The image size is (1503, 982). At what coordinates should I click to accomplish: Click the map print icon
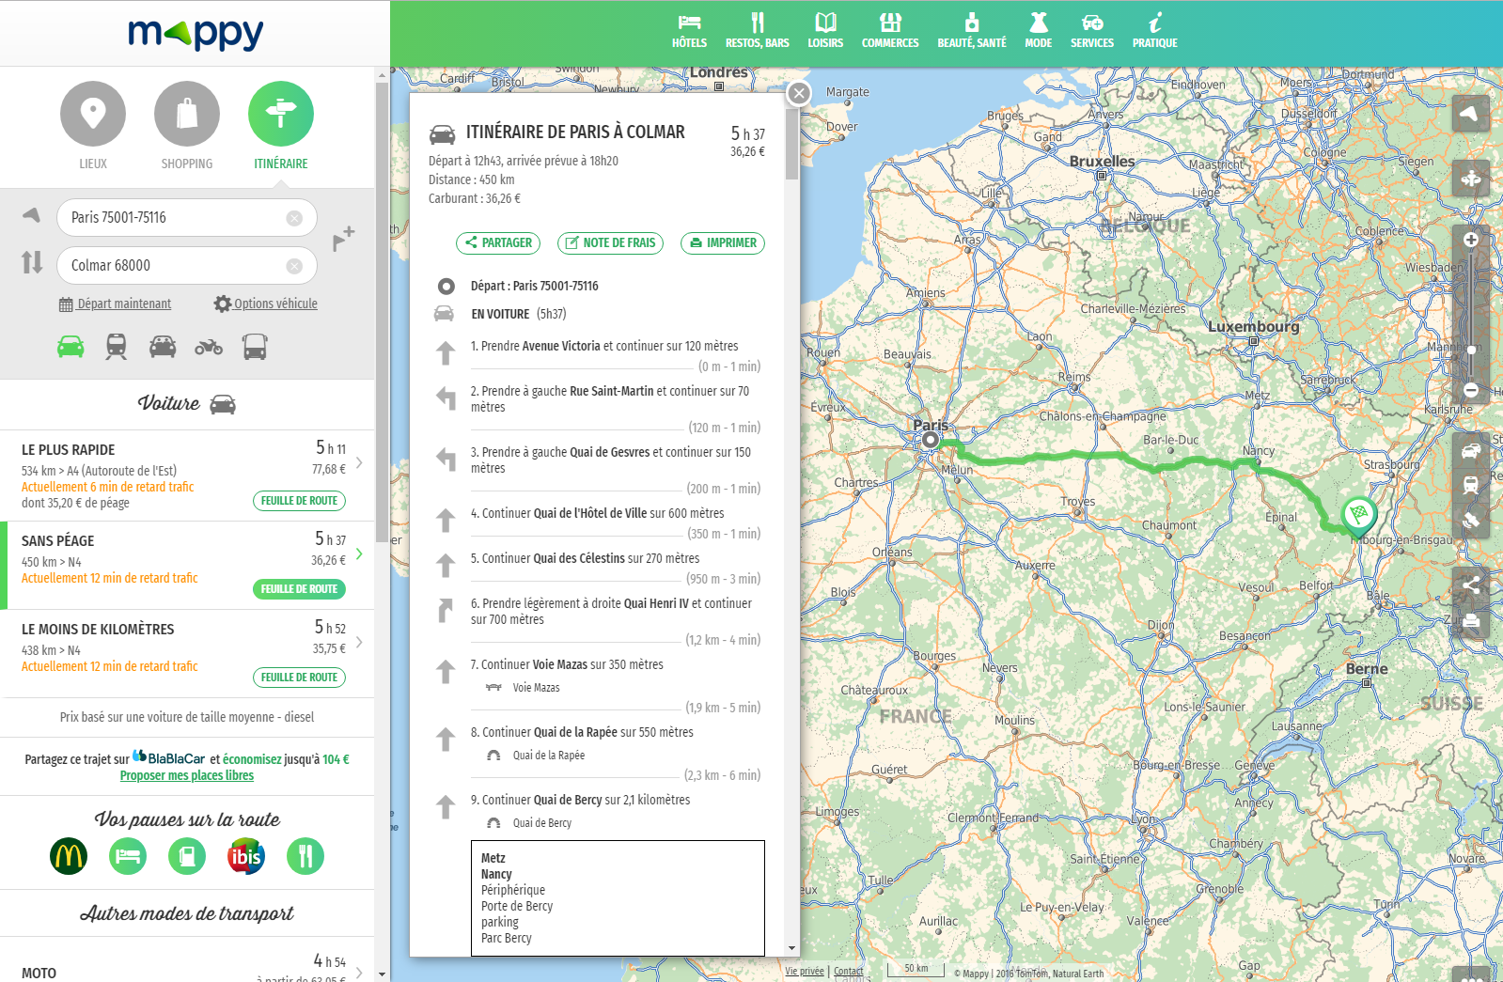click(x=1471, y=621)
